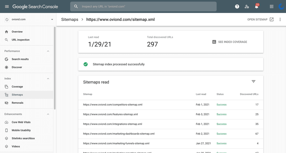Open the Discover report
The height and width of the screenshot is (153, 286).
(x=27, y=67)
